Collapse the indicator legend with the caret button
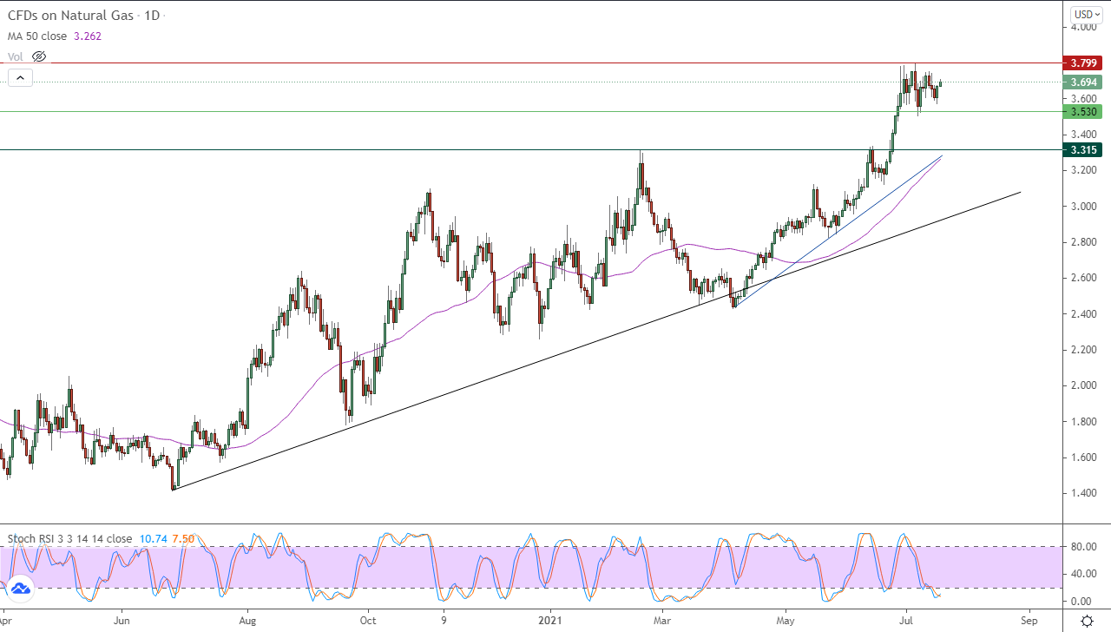The image size is (1111, 632). [x=20, y=78]
